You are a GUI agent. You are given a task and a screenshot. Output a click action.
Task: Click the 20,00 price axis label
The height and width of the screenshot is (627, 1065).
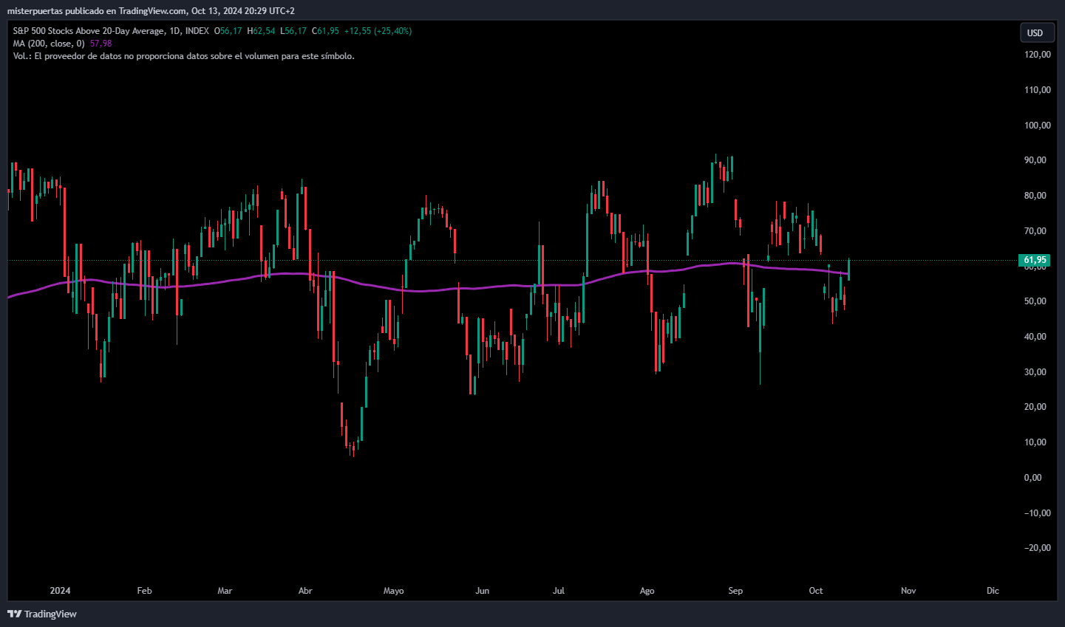[1035, 407]
